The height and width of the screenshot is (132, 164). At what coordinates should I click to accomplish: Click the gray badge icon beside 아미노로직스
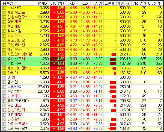(x=4, y=124)
